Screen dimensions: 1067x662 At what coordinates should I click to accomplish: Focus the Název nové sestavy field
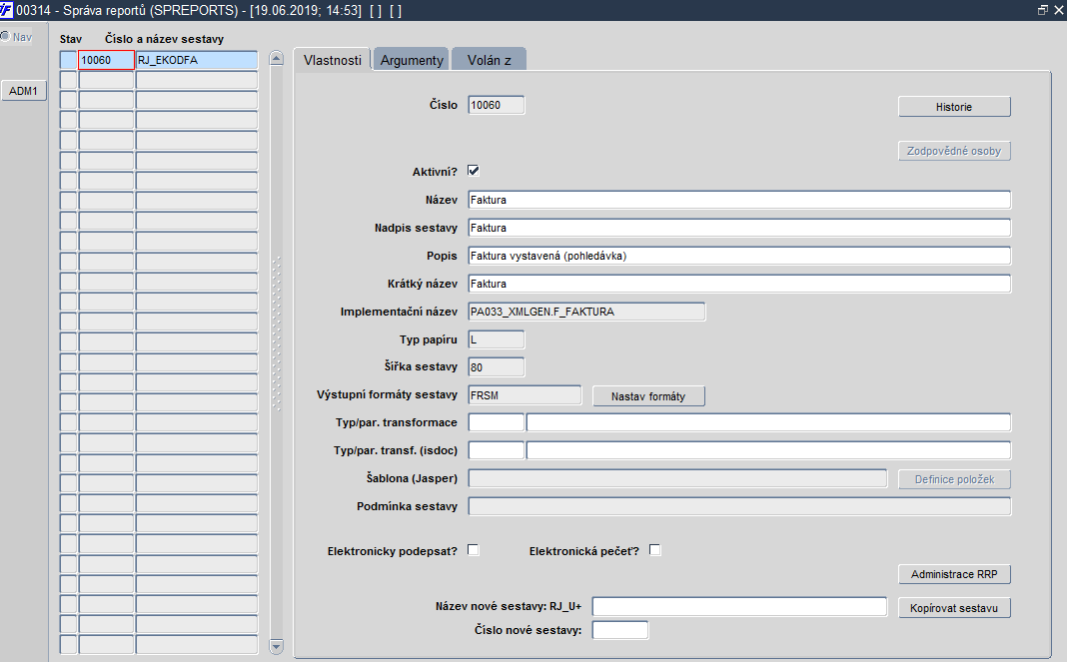point(739,606)
